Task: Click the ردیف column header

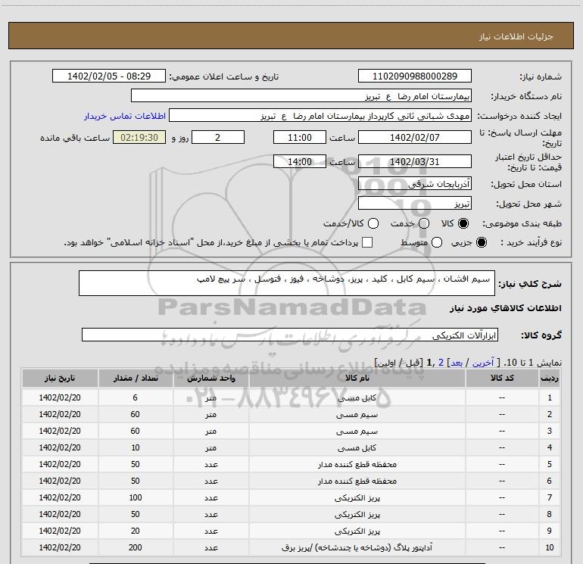Action: coord(550,378)
